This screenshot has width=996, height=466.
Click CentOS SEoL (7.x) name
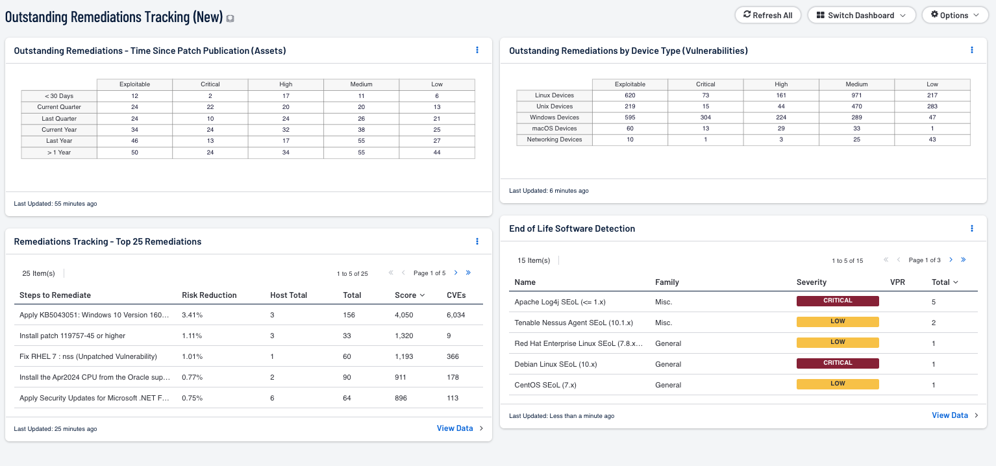point(545,385)
